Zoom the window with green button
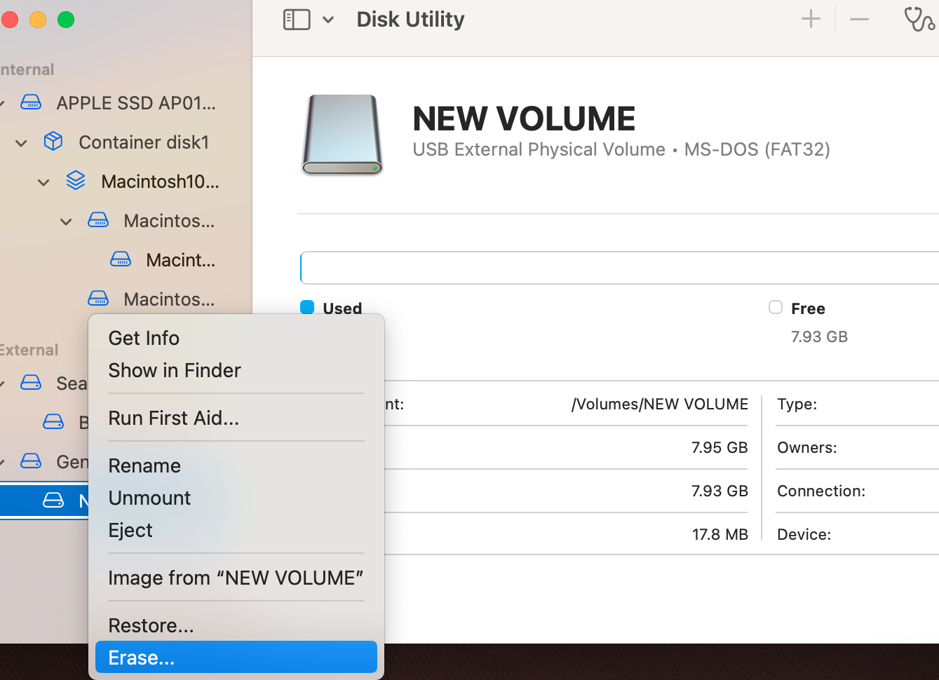Image resolution: width=939 pixels, height=680 pixels. (66, 20)
